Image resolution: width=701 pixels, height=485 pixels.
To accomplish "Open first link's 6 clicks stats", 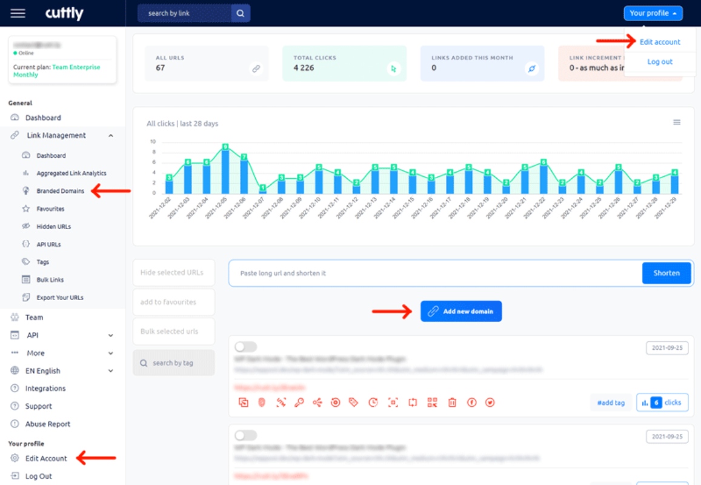I will click(x=662, y=403).
